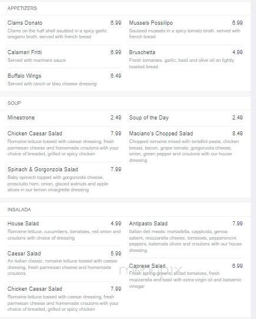Viewport: 256px width, 319px height.
Task: Open the Clams Donato menu item
Action: point(25,23)
